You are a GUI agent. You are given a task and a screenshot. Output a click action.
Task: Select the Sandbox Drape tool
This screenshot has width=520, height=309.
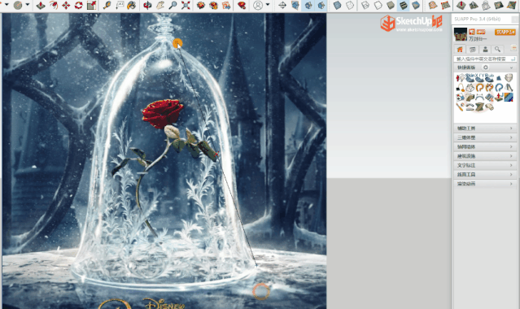click(486, 6)
